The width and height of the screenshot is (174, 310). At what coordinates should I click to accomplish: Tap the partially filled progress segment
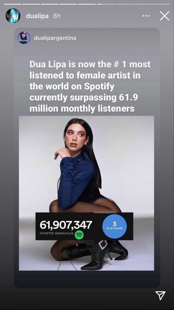tap(105, 4)
